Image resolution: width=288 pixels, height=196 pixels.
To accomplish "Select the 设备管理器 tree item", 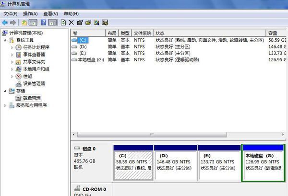I will [34, 84].
